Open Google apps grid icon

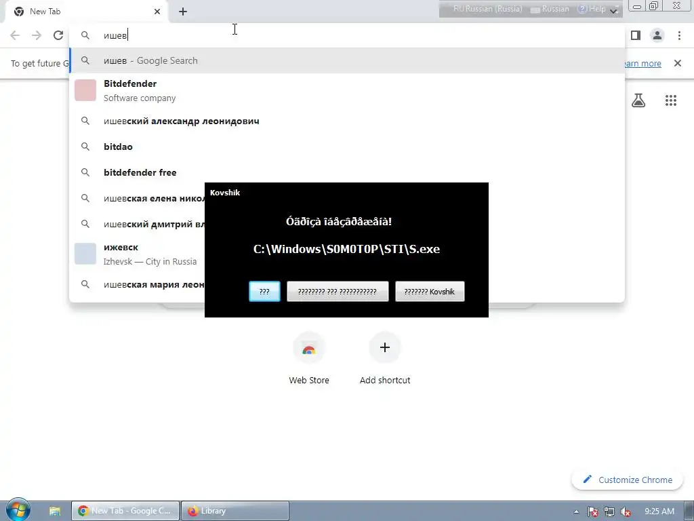click(x=671, y=100)
